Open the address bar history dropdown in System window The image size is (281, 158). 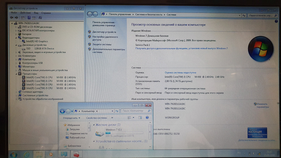pyautogui.click(x=239, y=15)
